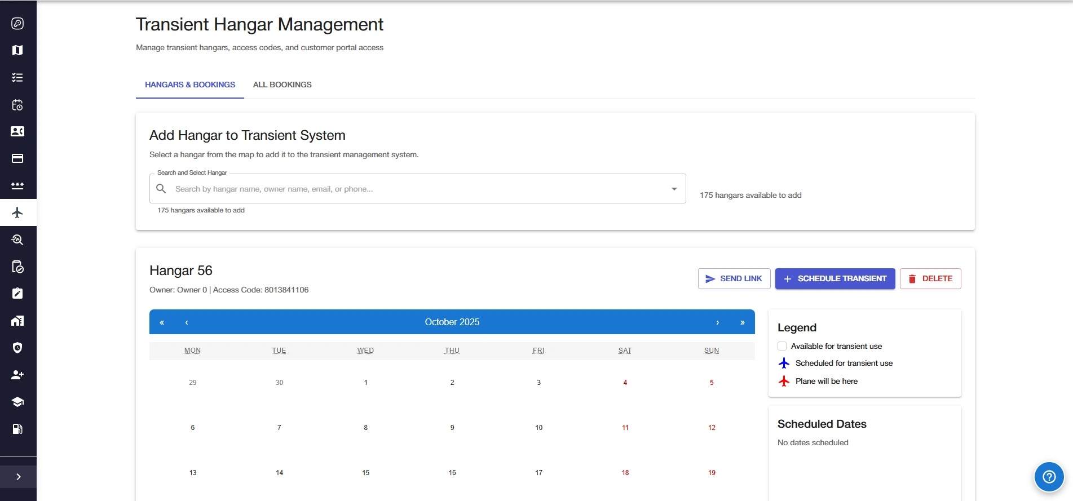
Task: Click the help question mark button
Action: 1049,477
